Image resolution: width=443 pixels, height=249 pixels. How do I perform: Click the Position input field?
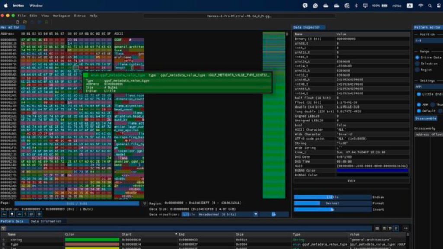pyautogui.click(x=427, y=41)
